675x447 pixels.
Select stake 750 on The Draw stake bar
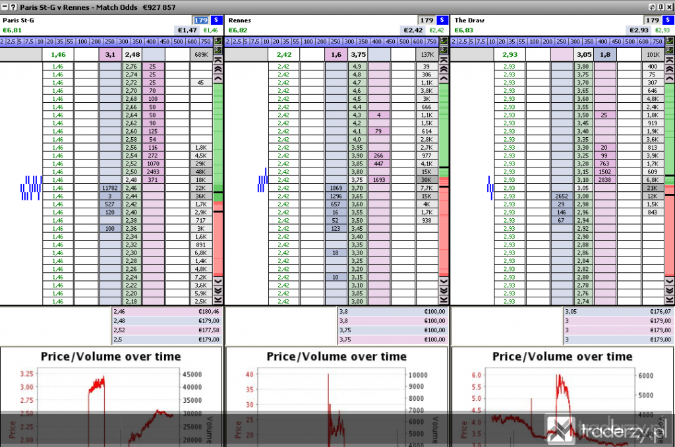pos(657,42)
